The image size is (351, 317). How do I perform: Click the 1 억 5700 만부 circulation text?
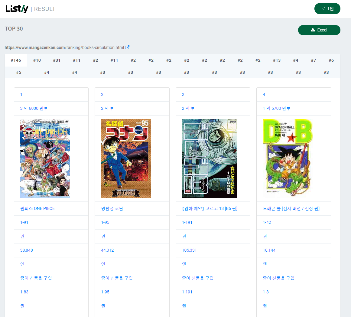[x=276, y=108]
